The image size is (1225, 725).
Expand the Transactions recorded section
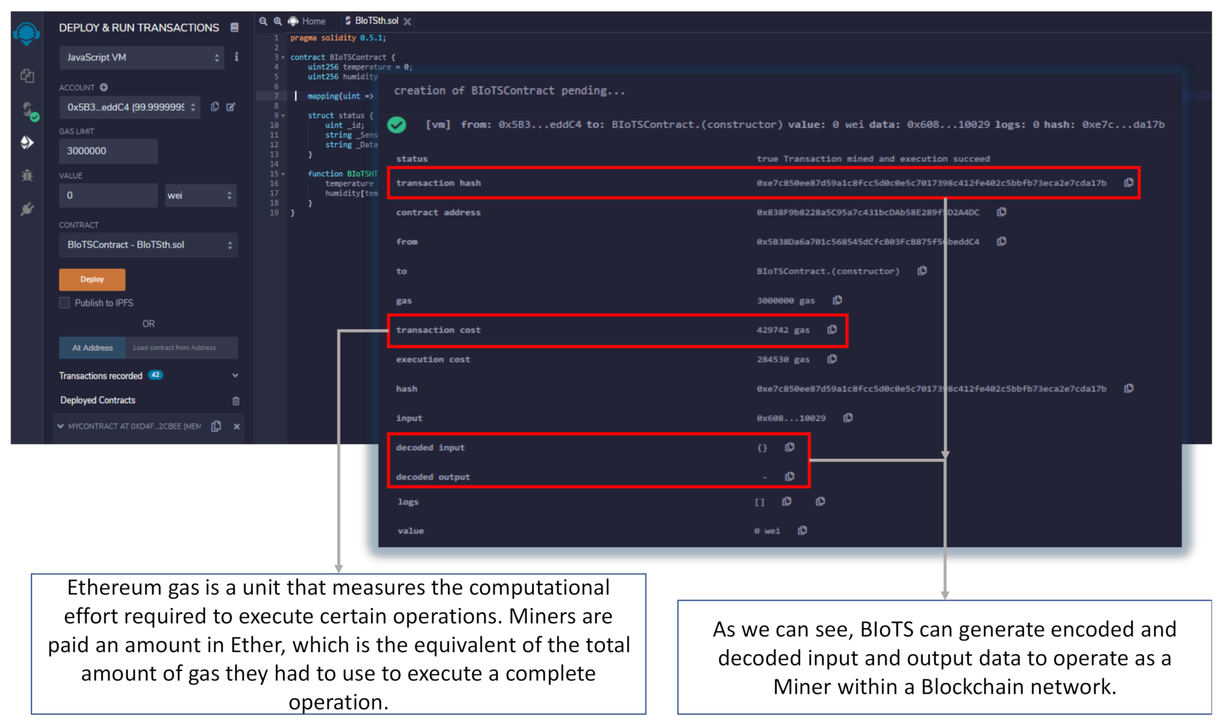coord(235,375)
